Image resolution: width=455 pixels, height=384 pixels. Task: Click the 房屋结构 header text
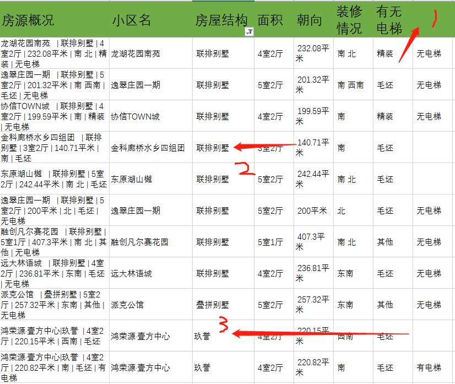(x=221, y=20)
